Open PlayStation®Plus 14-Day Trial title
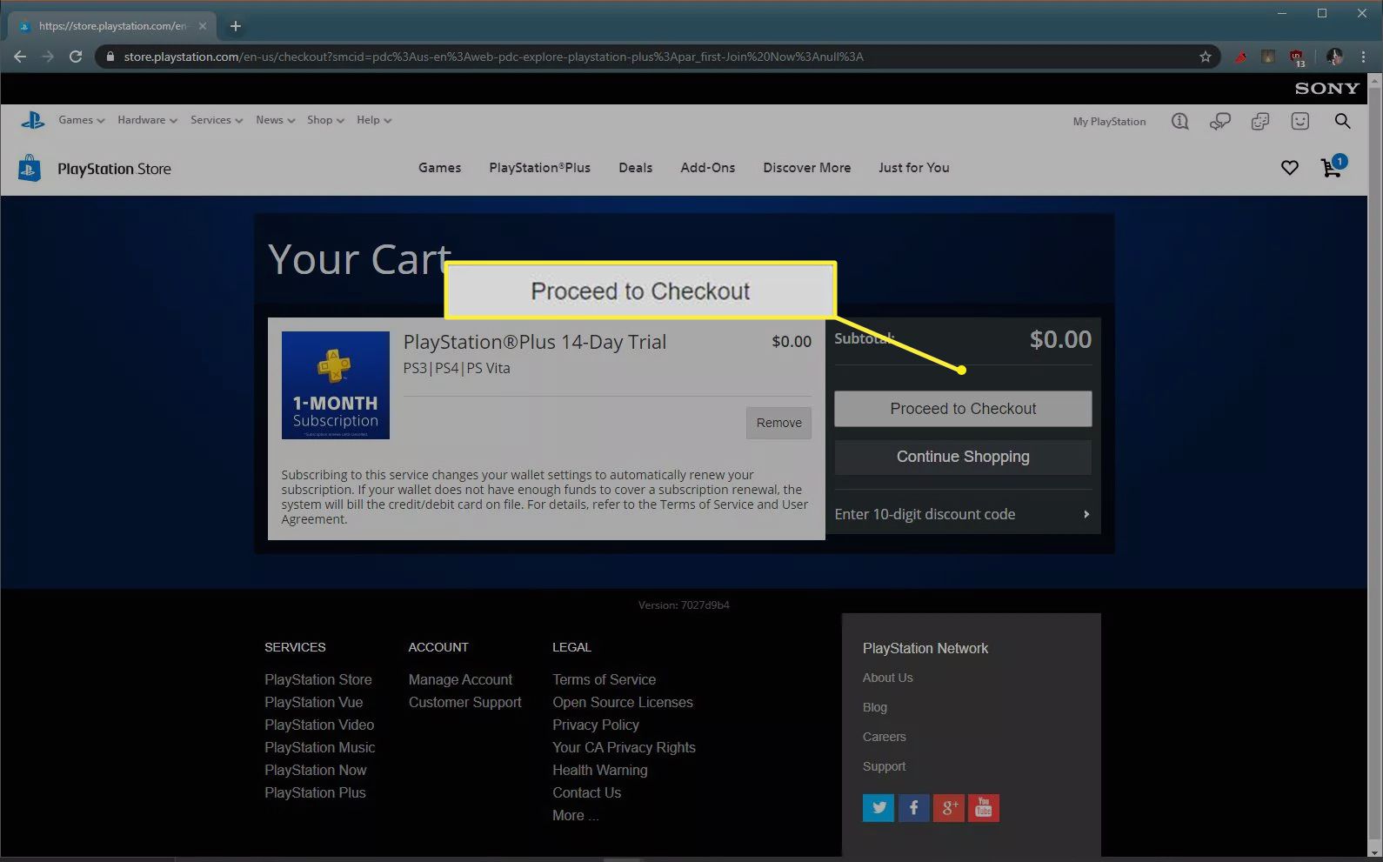Screen dimensions: 1383x862 pos(534,342)
